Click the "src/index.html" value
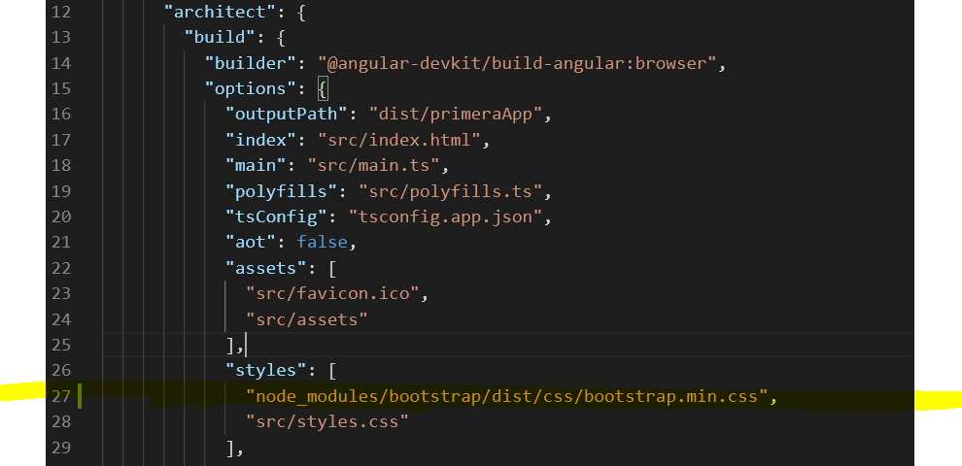The width and height of the screenshot is (962, 466). pyautogui.click(x=398, y=140)
